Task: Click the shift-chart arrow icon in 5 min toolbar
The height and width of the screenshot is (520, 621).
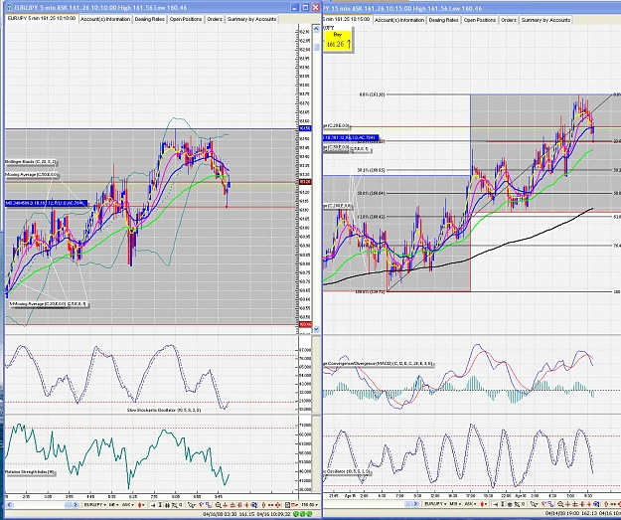Action: click(x=153, y=505)
